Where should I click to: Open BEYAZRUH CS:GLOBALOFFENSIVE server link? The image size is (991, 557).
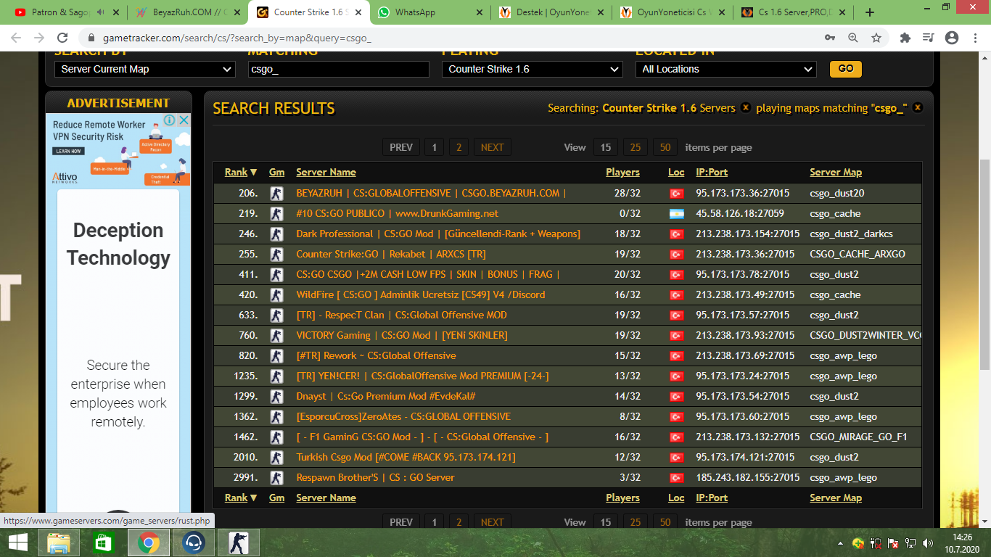coord(431,194)
